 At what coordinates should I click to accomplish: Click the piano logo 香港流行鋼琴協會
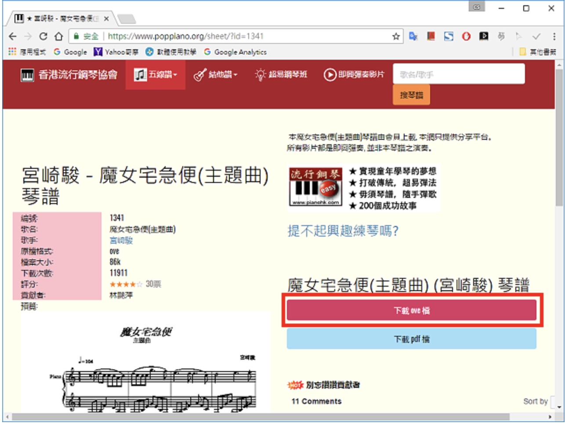(69, 75)
